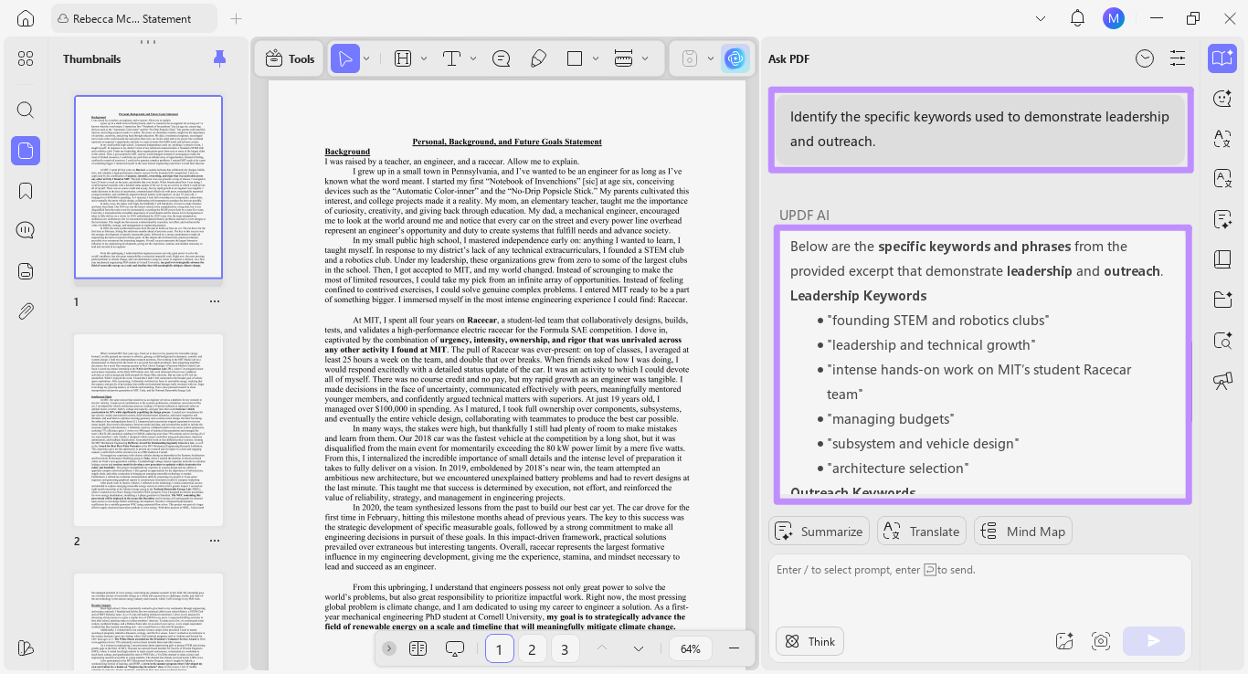Open the Tools menu button
This screenshot has width=1248, height=674.
pyautogui.click(x=290, y=58)
